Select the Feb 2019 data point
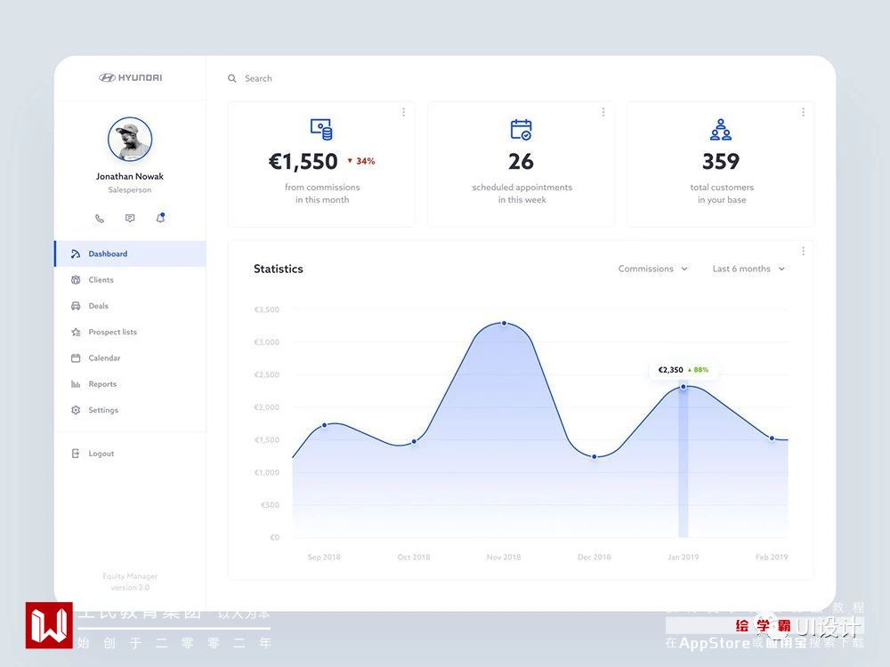This screenshot has width=890, height=667. pyautogui.click(x=772, y=438)
